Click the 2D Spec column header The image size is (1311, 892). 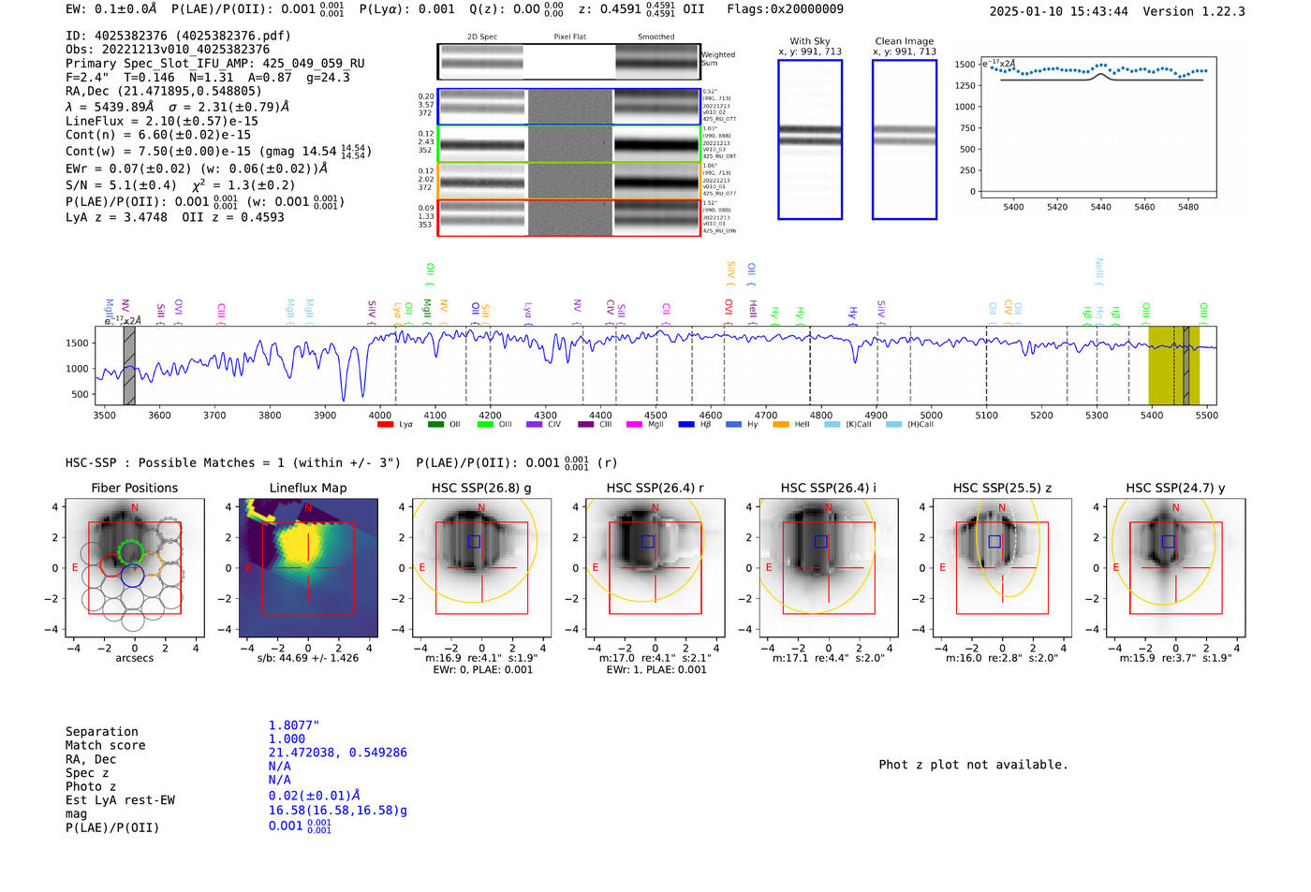click(x=482, y=37)
